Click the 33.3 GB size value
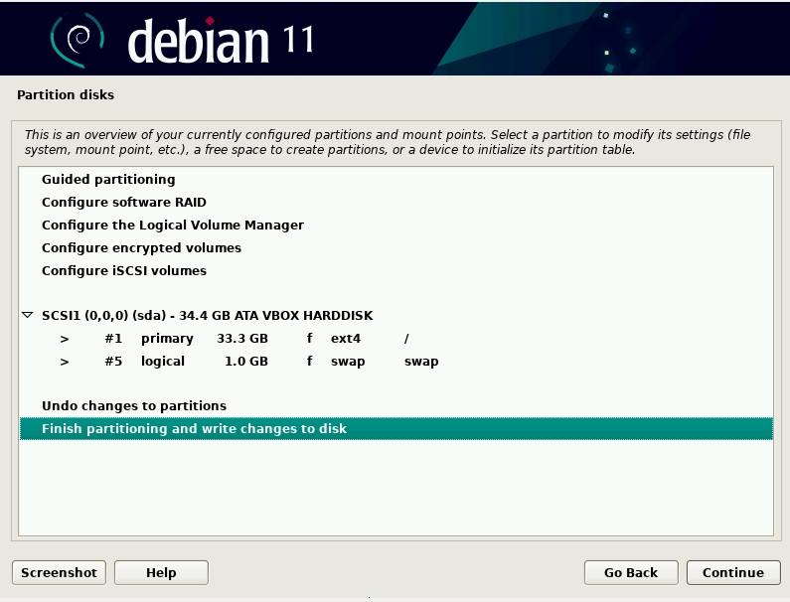Image resolution: width=790 pixels, height=602 pixels. click(x=242, y=339)
